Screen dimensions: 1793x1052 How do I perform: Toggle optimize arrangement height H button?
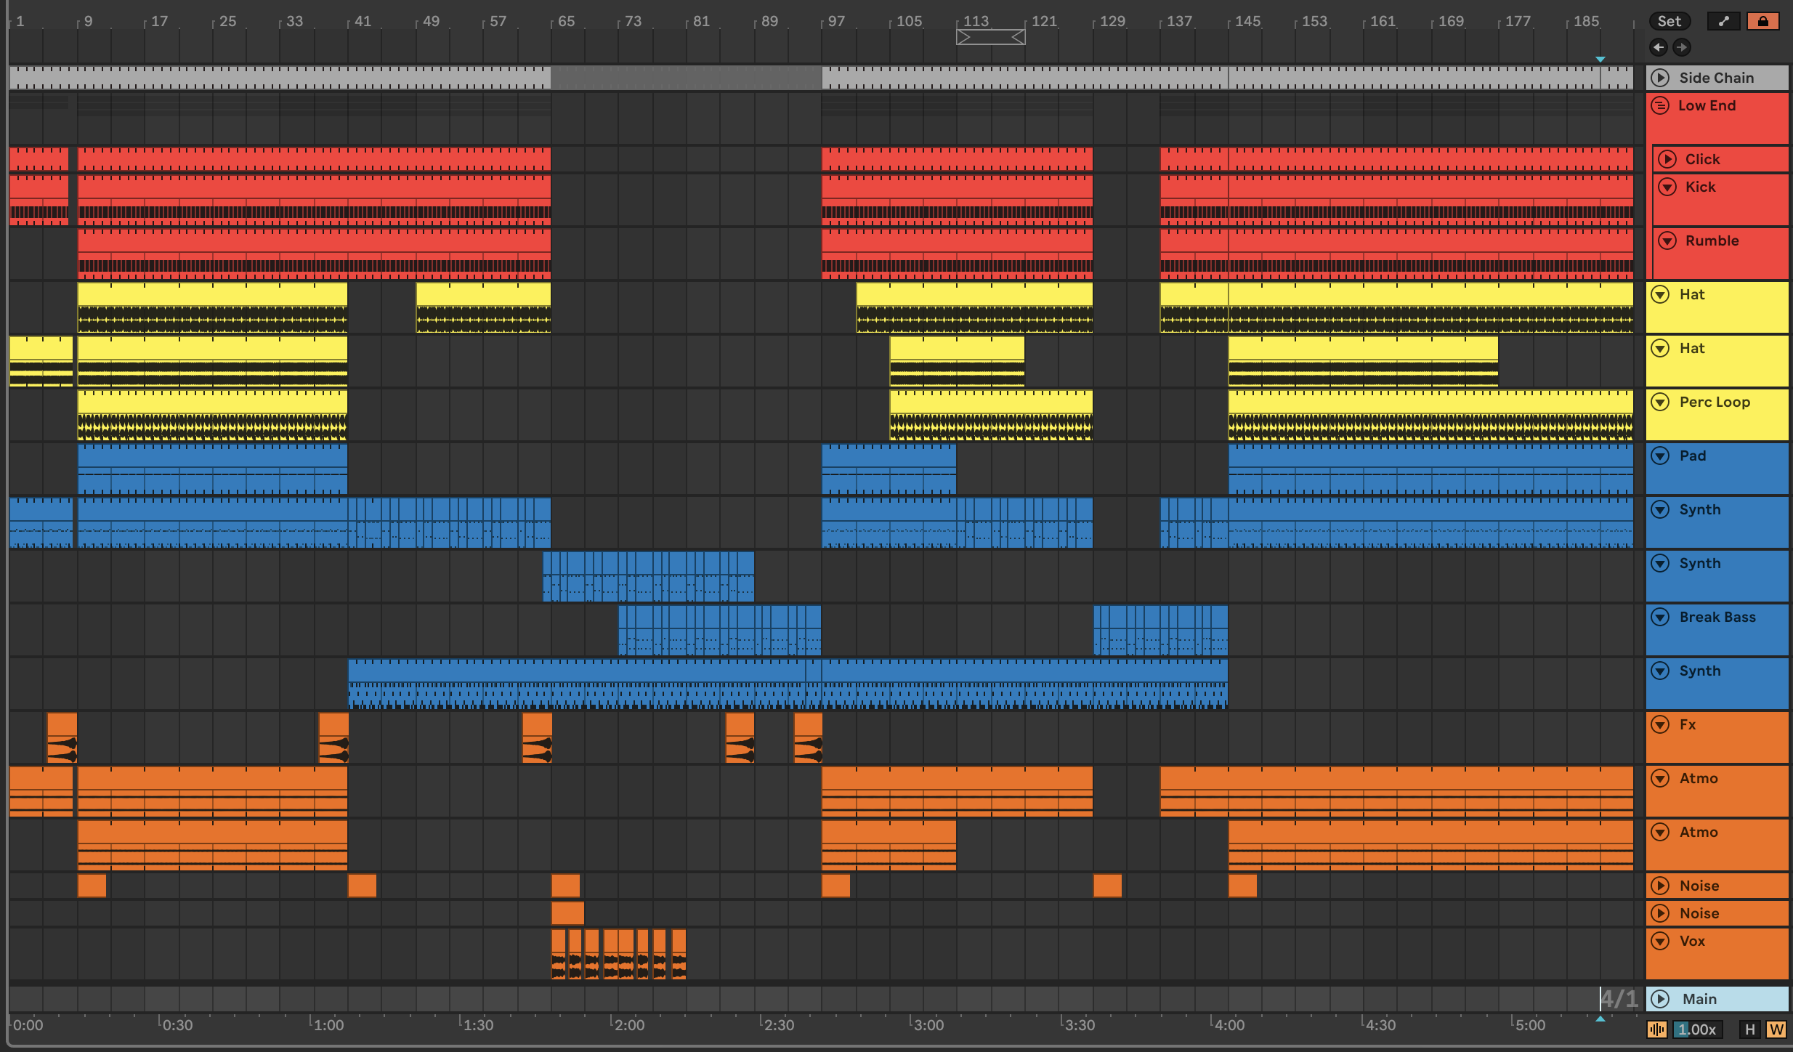[x=1749, y=1029]
